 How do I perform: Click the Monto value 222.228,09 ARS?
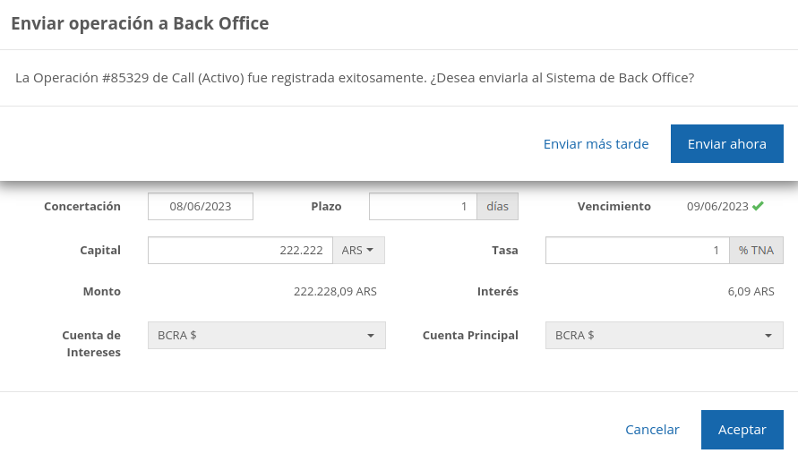coord(334,292)
